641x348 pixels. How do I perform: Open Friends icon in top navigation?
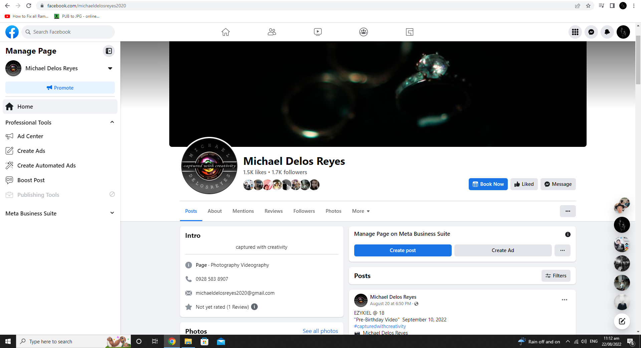tap(272, 32)
